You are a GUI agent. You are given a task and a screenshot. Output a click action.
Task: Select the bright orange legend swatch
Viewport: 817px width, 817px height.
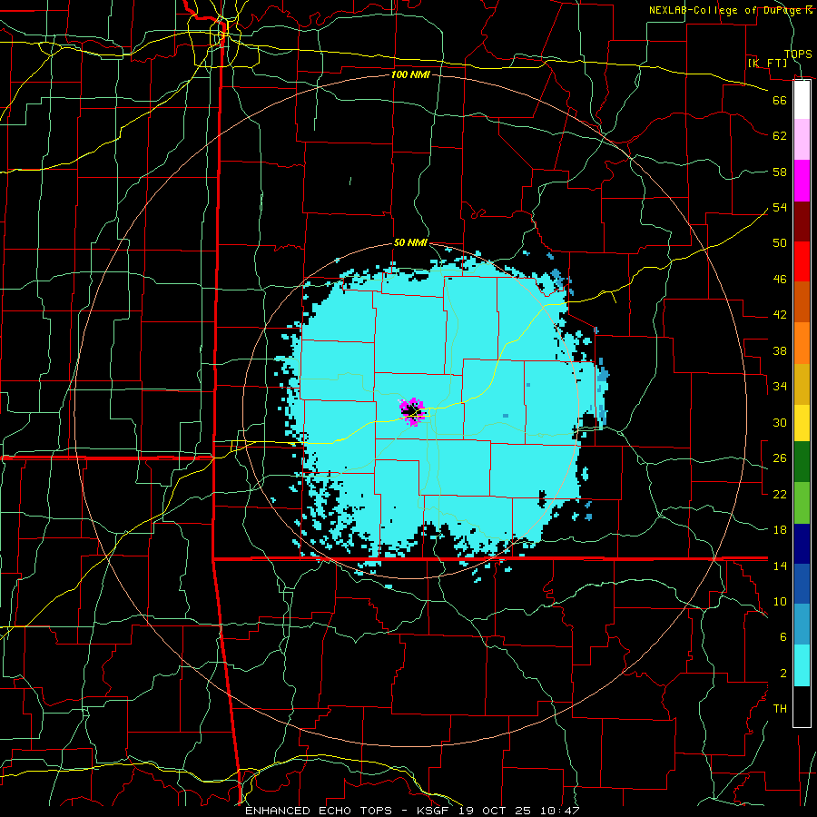tap(802, 342)
